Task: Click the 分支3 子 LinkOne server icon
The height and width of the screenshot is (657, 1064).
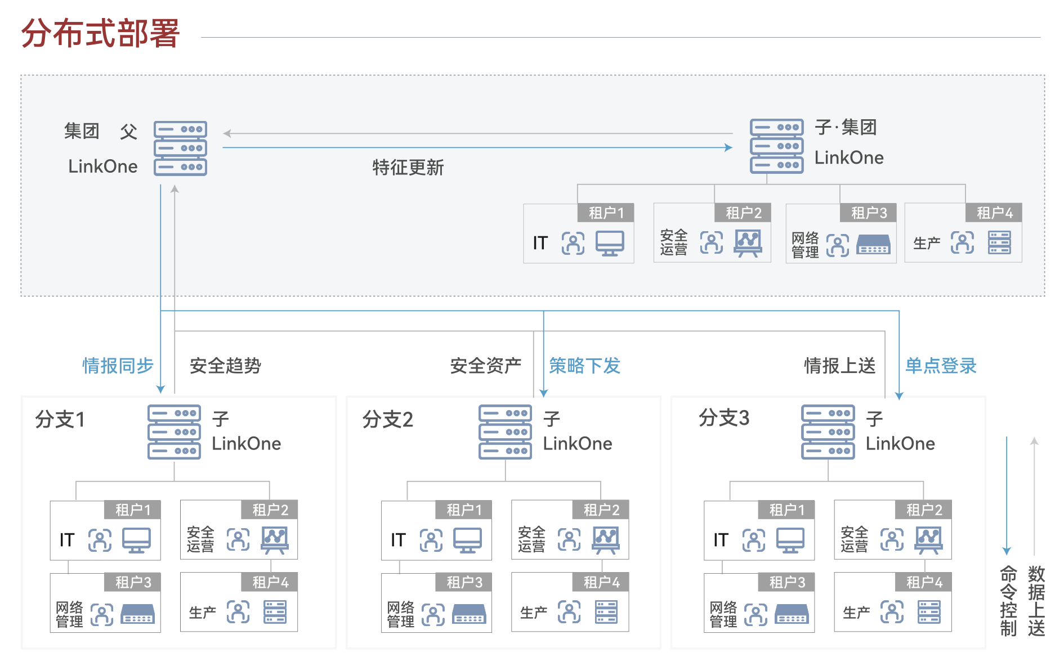Action: click(828, 432)
